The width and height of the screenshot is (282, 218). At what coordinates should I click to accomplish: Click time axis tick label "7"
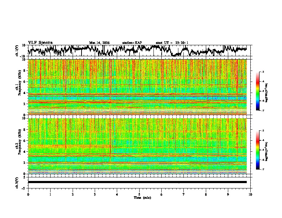pyautogui.click(x=184, y=194)
